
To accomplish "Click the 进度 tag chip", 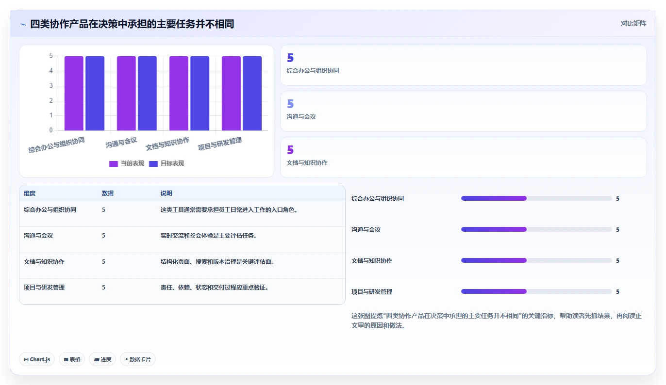I will click(102, 359).
